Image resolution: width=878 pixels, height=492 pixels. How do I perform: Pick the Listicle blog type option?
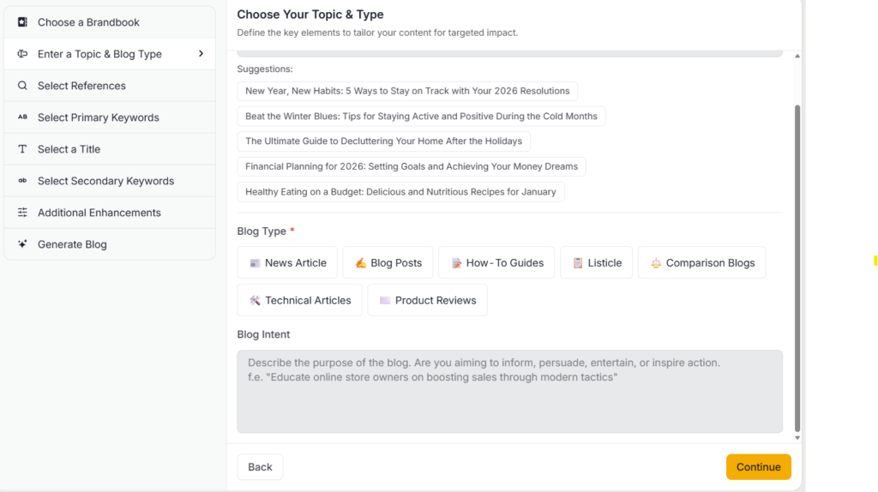(596, 263)
